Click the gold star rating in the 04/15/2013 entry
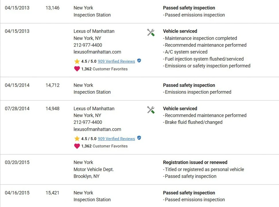279x207 pixels. click(77, 61)
